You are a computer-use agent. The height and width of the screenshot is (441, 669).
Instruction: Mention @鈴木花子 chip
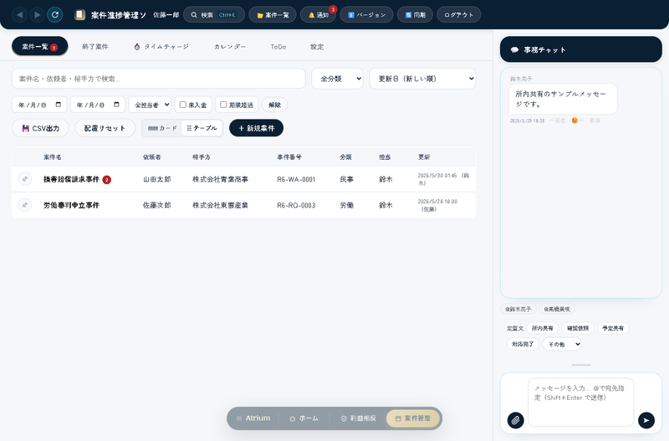click(x=518, y=309)
